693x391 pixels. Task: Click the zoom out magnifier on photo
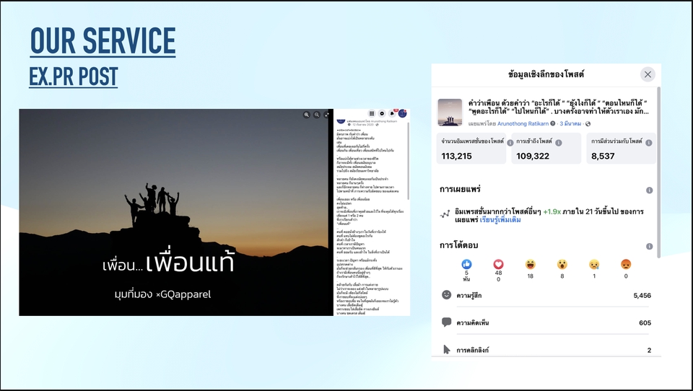(317, 115)
